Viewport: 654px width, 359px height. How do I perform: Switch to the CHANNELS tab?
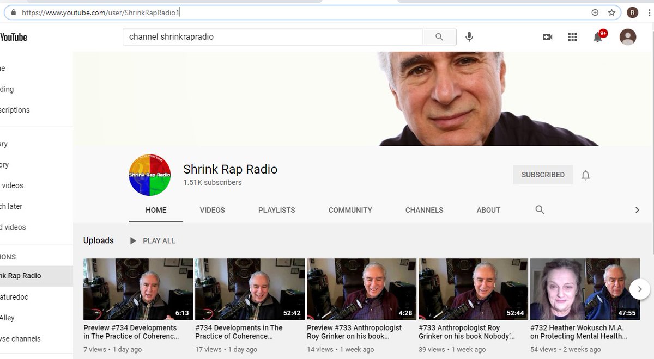424,210
